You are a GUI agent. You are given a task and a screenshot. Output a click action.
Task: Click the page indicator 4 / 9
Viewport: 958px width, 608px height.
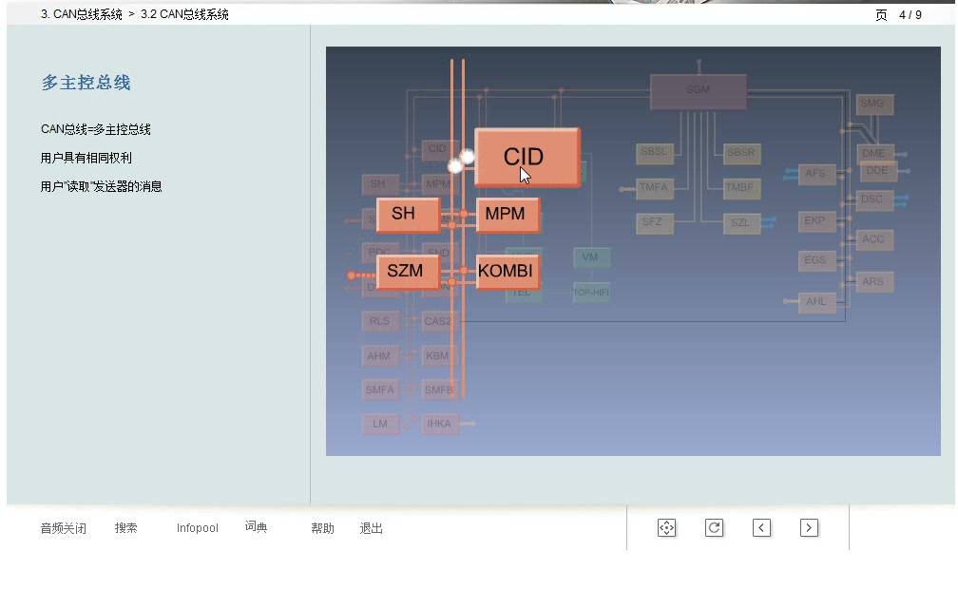910,14
